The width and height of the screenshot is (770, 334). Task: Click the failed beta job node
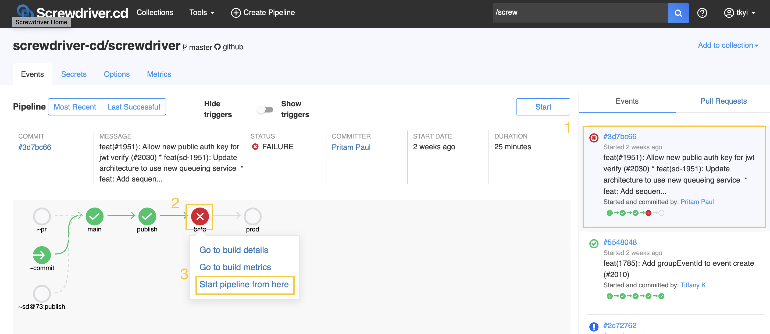click(200, 216)
